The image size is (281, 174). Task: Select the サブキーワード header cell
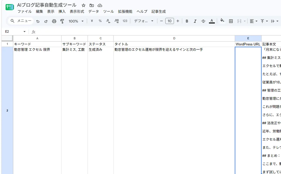point(75,44)
